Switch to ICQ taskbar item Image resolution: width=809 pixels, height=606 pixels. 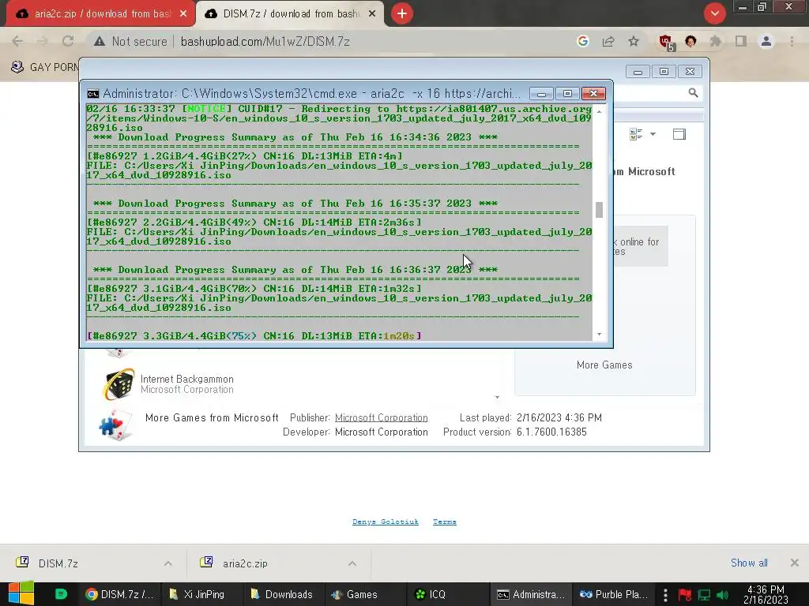coord(447,594)
